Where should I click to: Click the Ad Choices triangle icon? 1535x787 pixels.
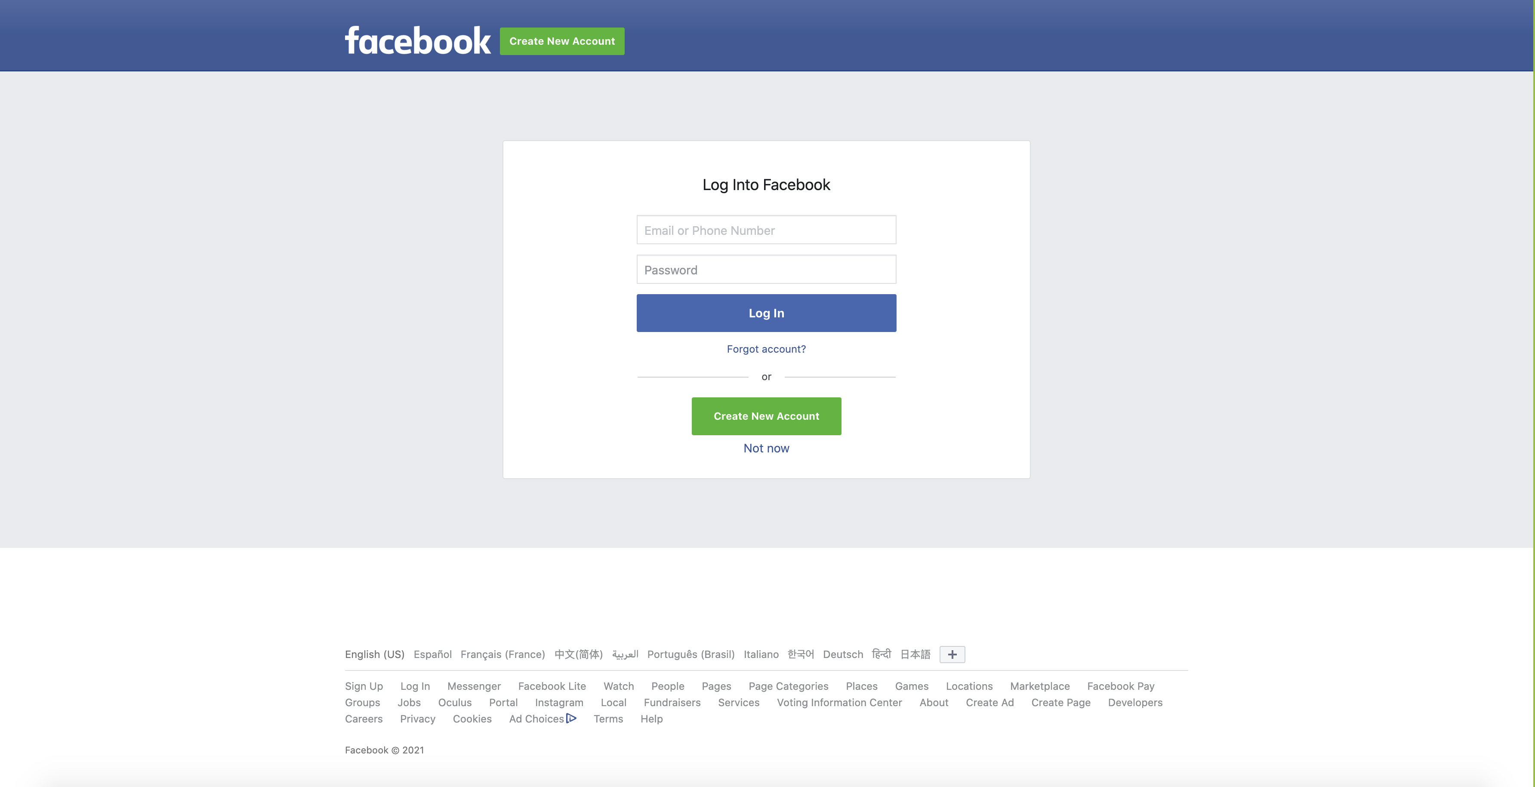(571, 718)
